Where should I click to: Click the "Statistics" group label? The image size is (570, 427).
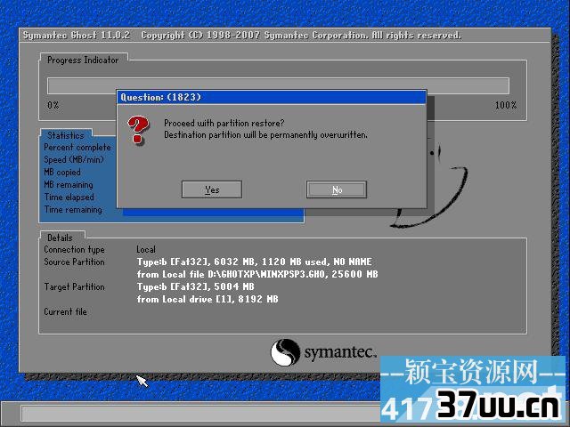(x=66, y=135)
